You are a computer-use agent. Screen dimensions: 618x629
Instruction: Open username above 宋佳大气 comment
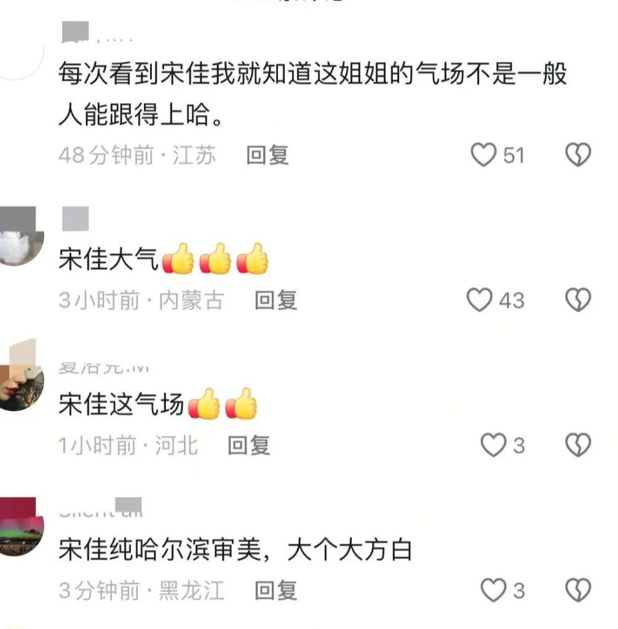(x=76, y=219)
